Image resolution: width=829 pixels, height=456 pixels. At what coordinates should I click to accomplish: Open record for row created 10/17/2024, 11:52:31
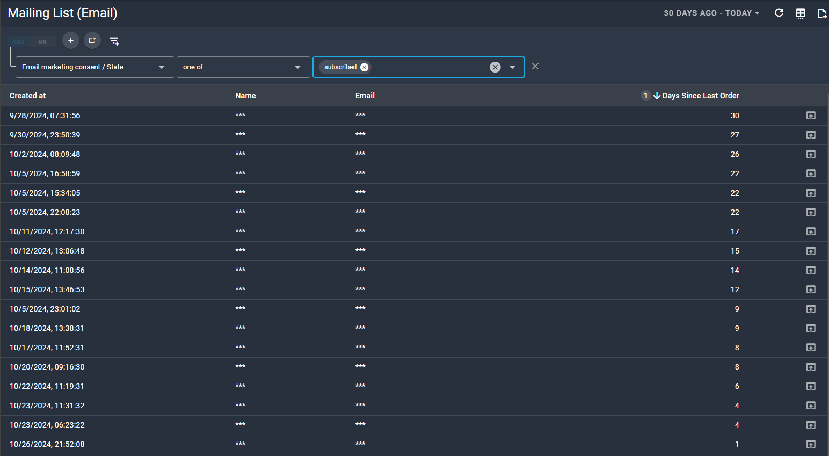click(811, 348)
